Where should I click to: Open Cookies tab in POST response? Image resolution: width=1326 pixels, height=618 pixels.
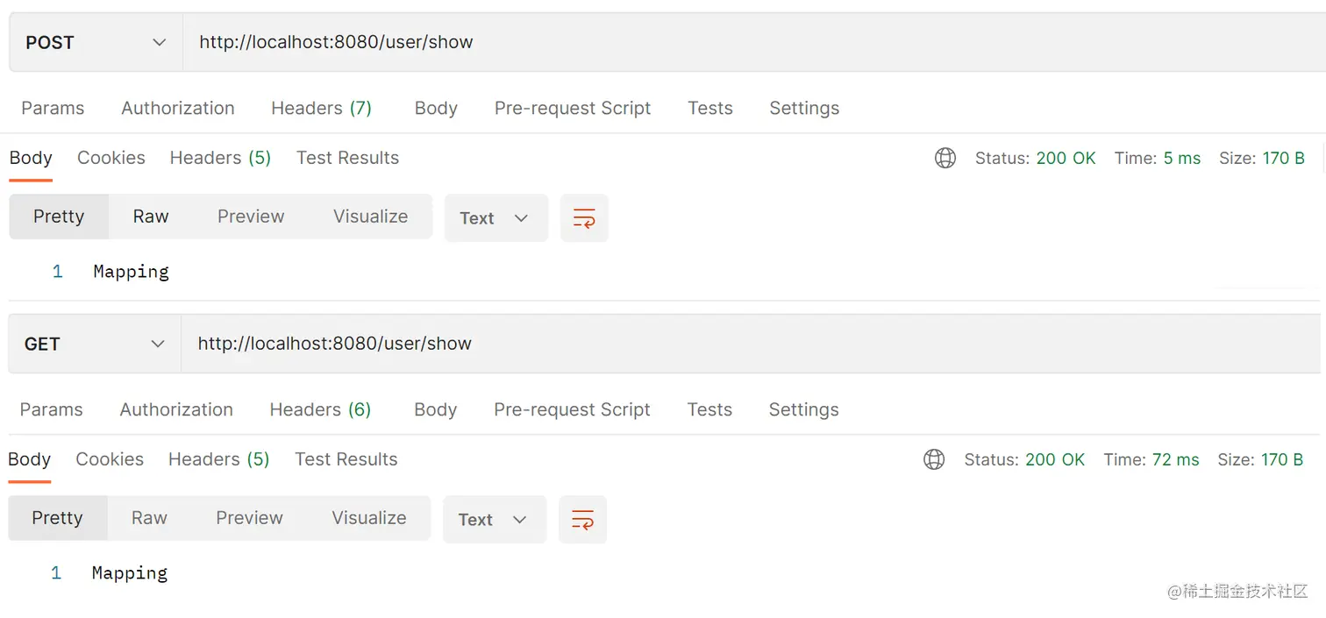click(x=111, y=158)
